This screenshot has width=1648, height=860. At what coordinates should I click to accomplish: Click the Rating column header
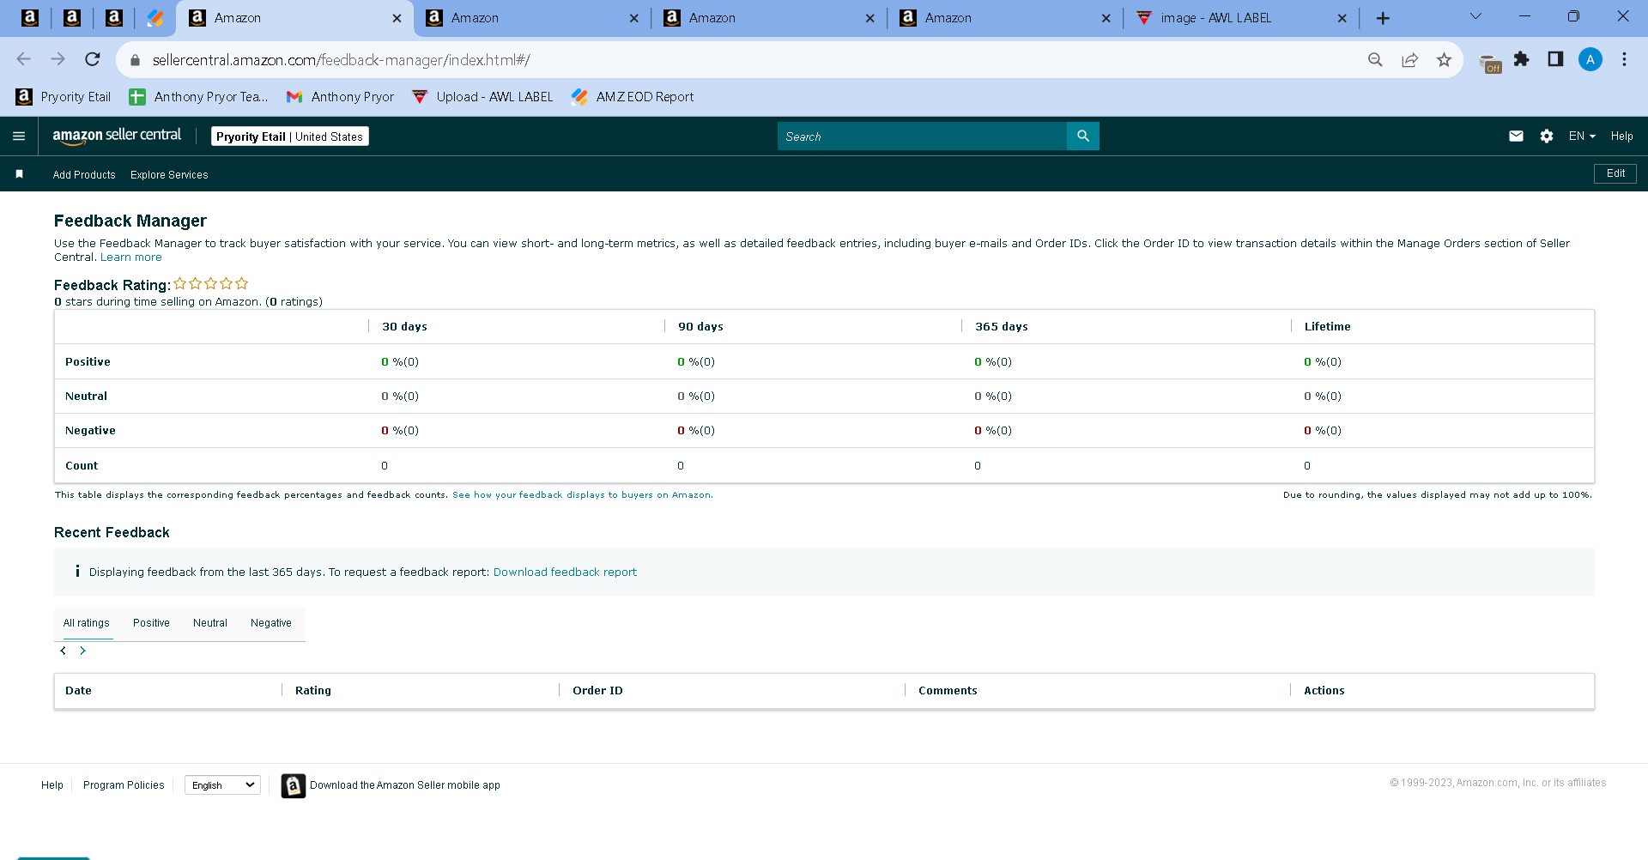pyautogui.click(x=313, y=691)
